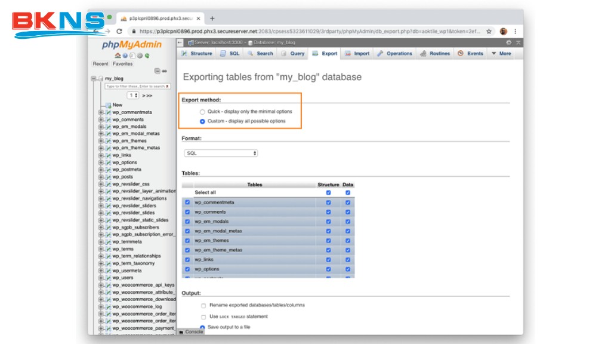Image resolution: width=611 pixels, height=344 pixels.
Task: Open the Operations tab
Action: pos(394,54)
